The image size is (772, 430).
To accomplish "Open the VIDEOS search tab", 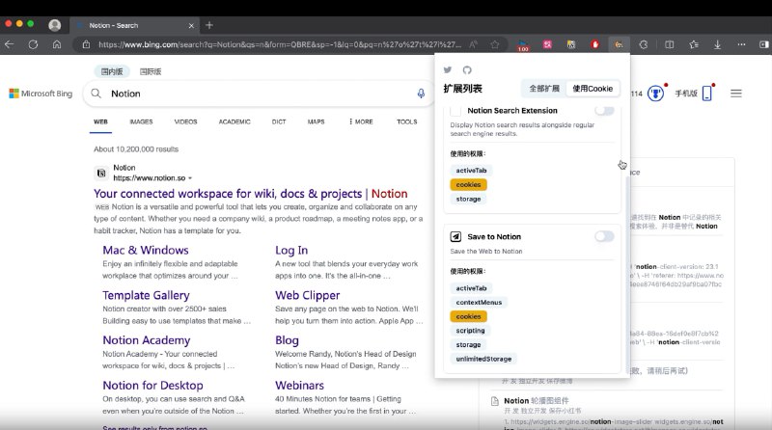I will tap(185, 121).
